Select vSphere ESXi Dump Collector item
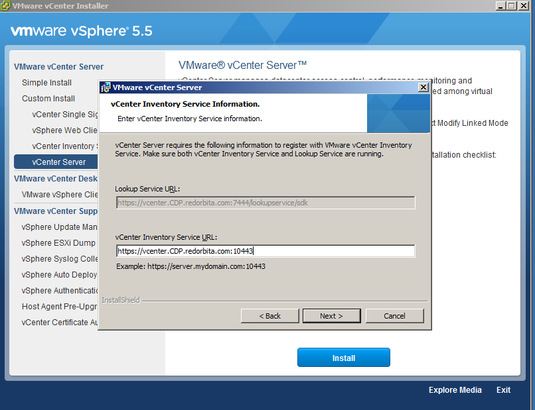 [60, 243]
